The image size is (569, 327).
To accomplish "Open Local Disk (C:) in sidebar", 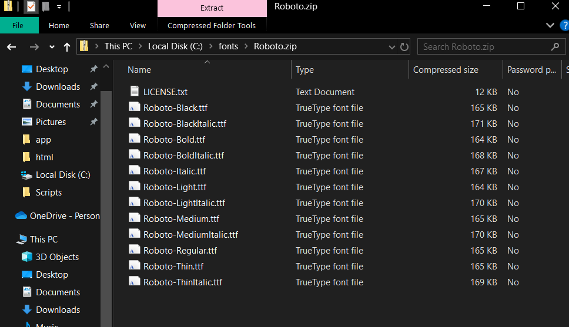I will [63, 175].
